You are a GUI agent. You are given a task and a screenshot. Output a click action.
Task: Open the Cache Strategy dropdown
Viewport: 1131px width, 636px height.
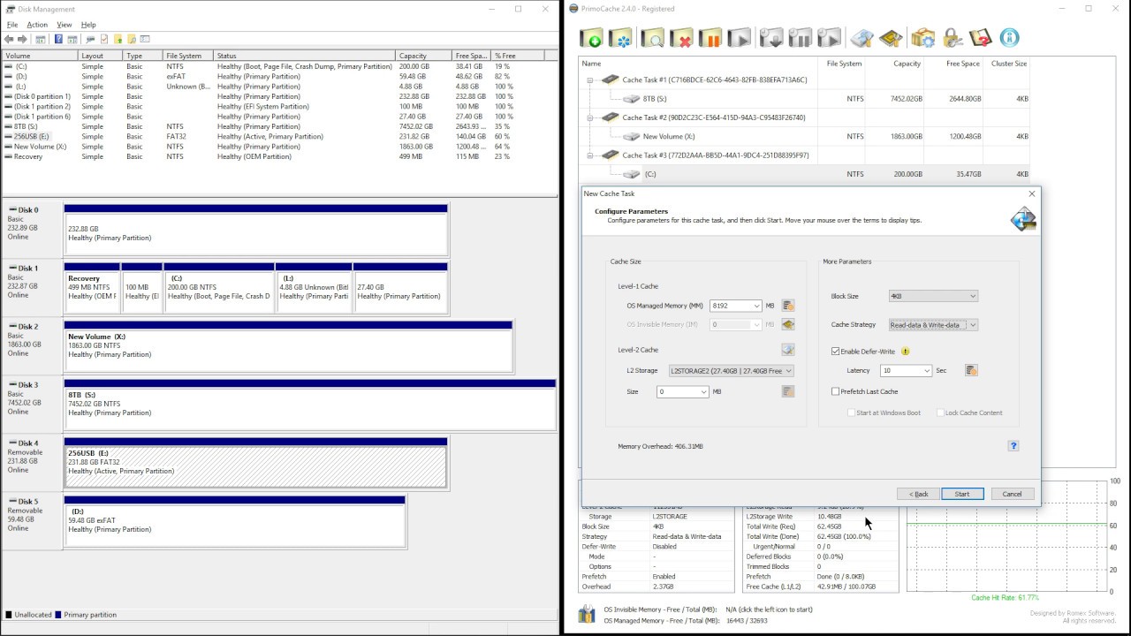pyautogui.click(x=972, y=325)
